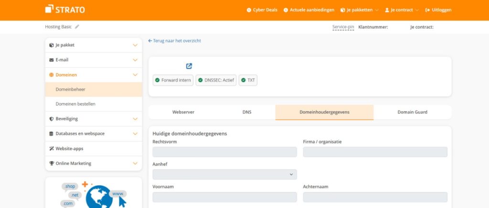Screen dimensions: 489x208
Task: Click Uitloggen in the top bar
Action: pos(438,10)
